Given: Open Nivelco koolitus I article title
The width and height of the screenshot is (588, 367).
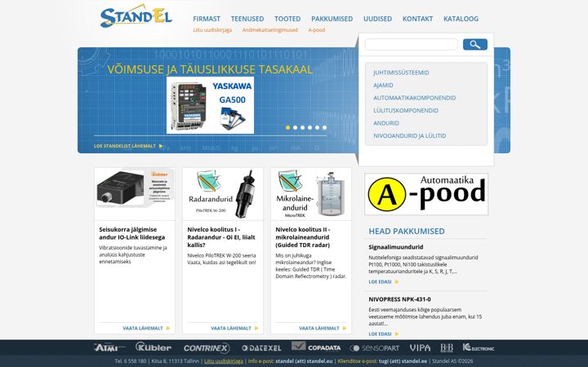Looking at the screenshot, I should [x=221, y=237].
